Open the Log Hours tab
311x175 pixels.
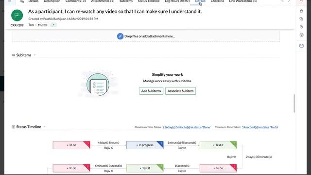tap(177, 1)
